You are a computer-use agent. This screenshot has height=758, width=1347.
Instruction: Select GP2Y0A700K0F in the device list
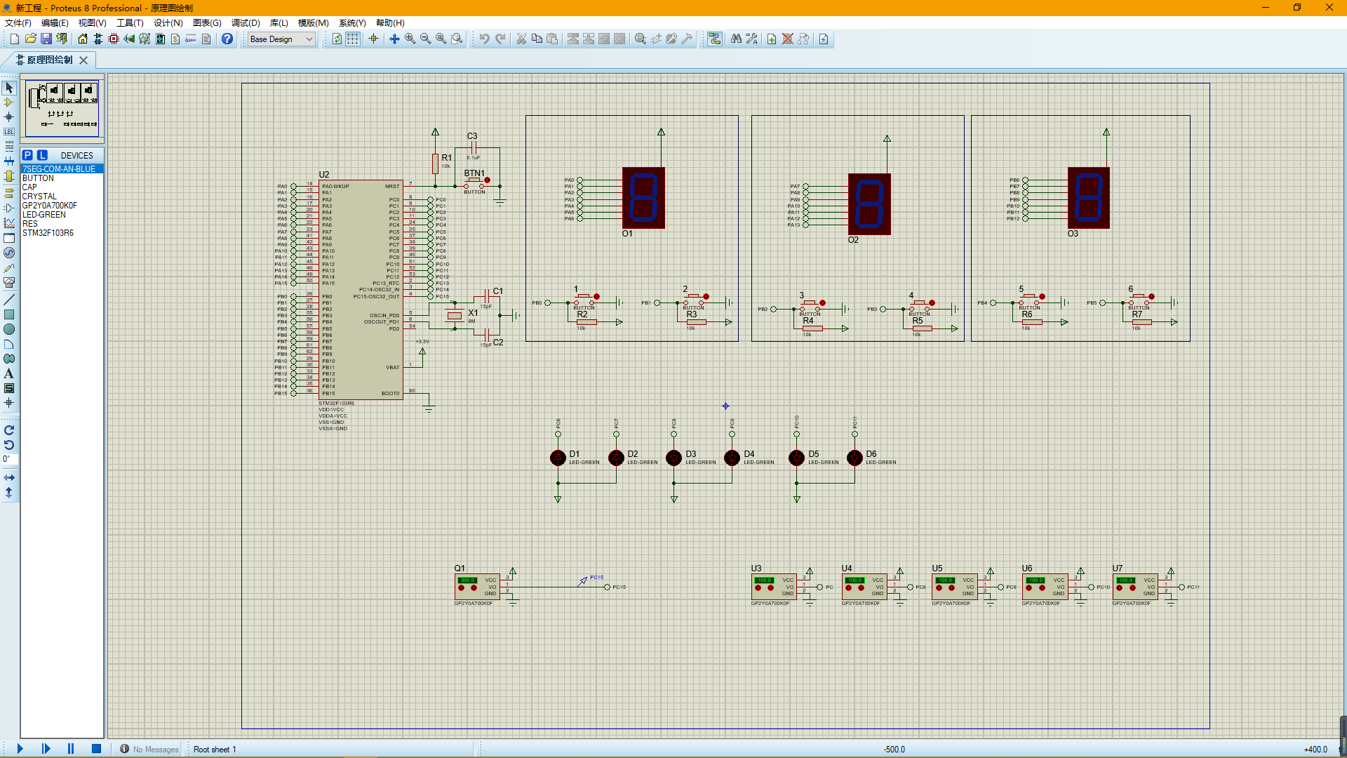(x=62, y=206)
